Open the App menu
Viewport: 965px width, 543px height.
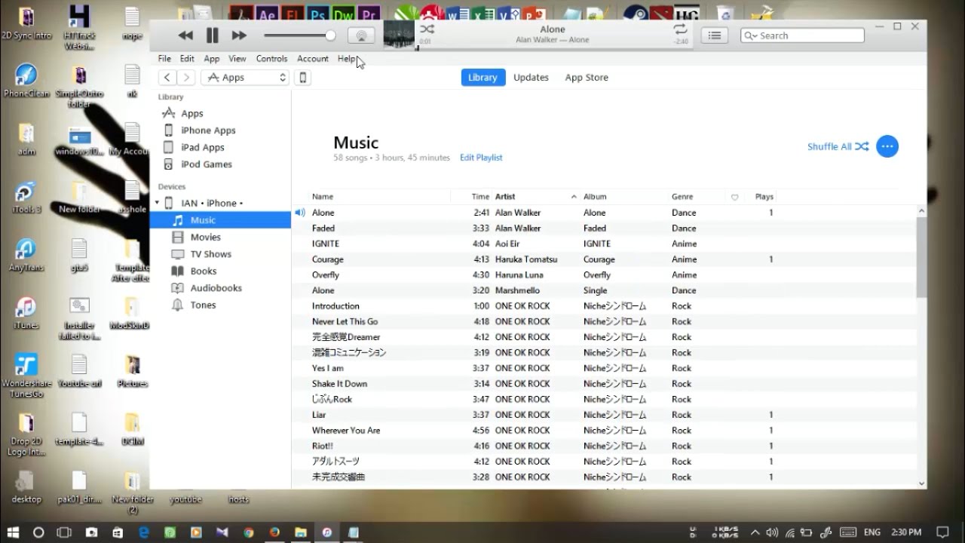(x=212, y=59)
